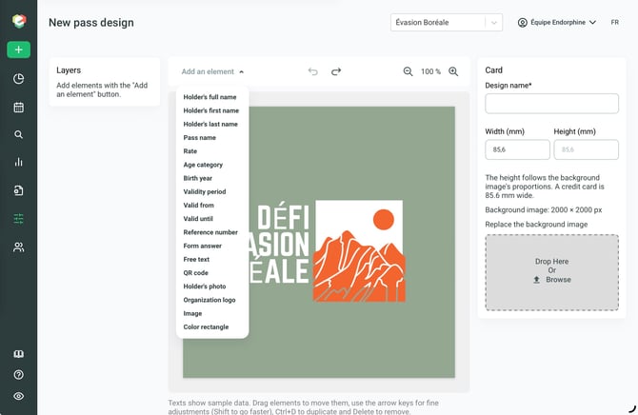Click the eye preview icon in the sidebar
The width and height of the screenshot is (638, 415).
click(x=19, y=396)
